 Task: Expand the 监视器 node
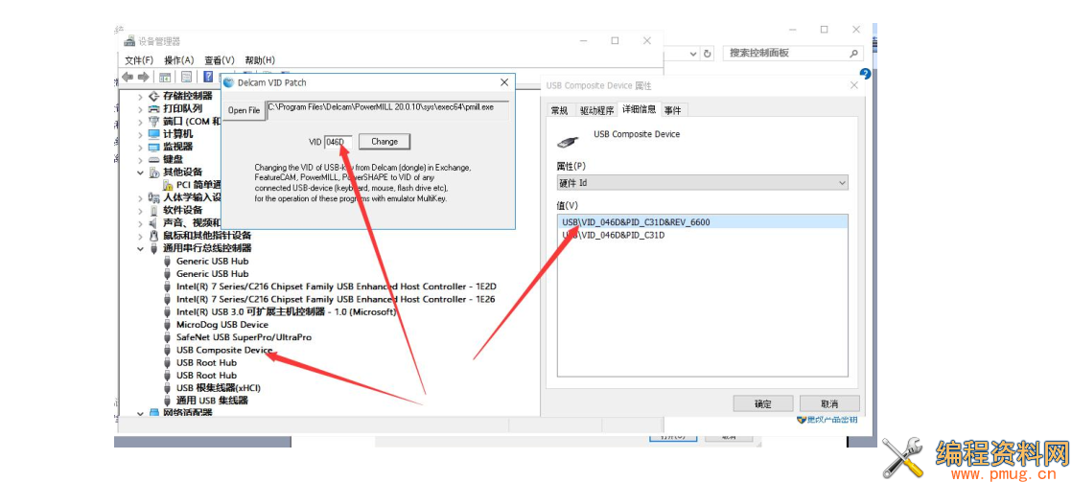click(x=140, y=147)
